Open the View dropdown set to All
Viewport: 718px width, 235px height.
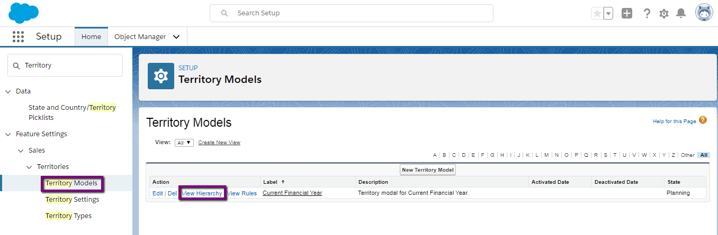(184, 143)
